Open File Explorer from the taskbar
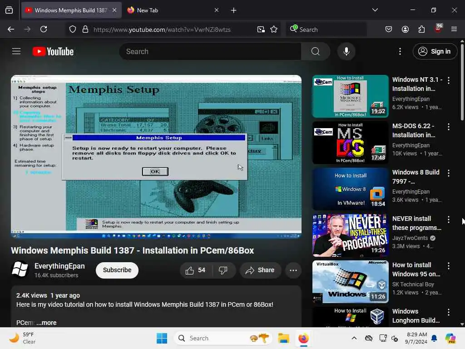The height and width of the screenshot is (349, 465). coord(283,338)
